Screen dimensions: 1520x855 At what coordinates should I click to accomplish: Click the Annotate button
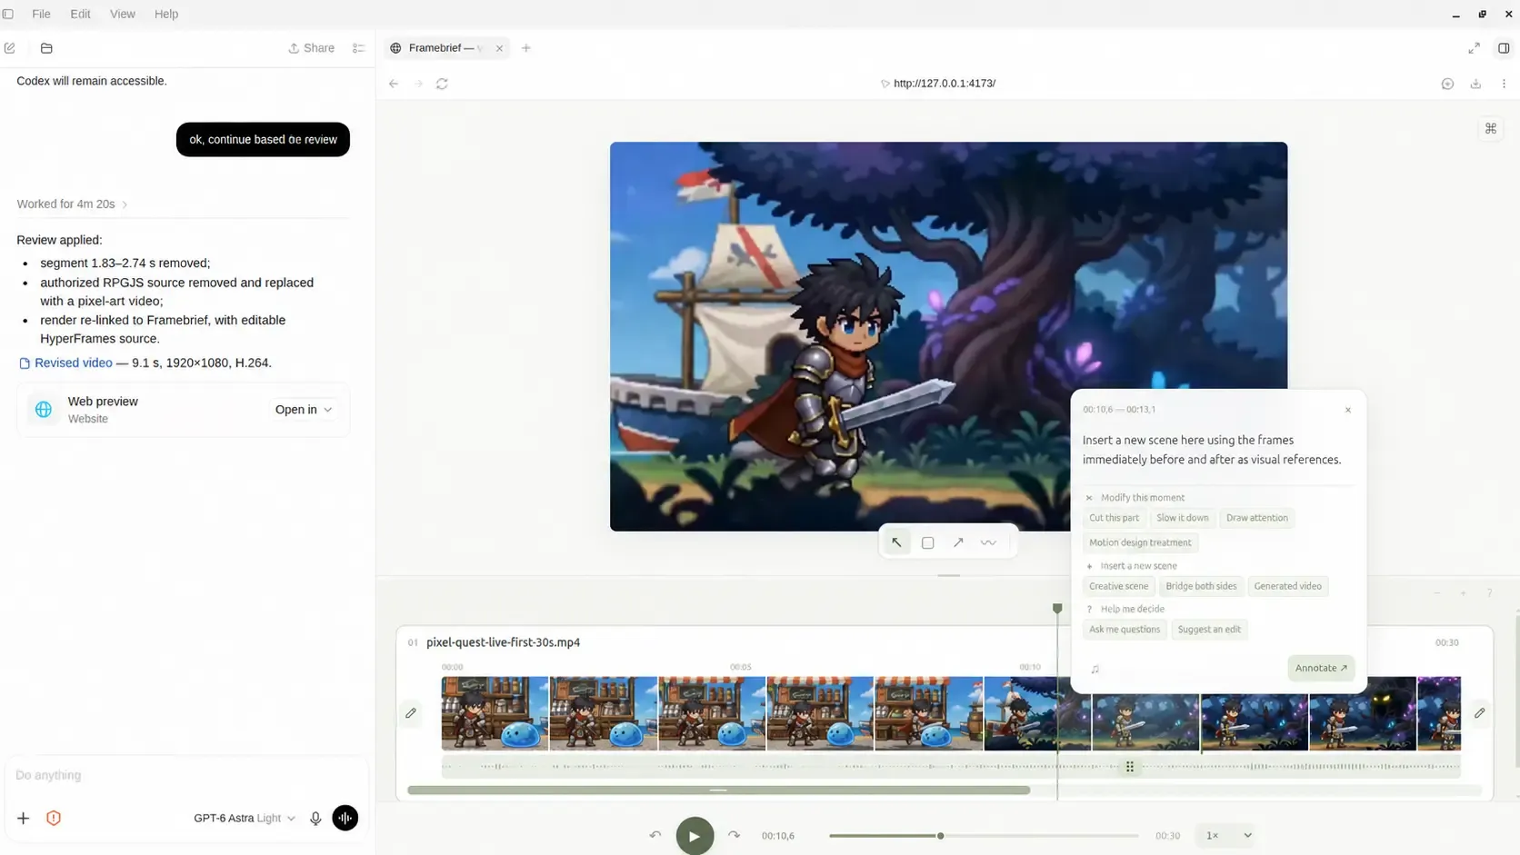coord(1321,668)
